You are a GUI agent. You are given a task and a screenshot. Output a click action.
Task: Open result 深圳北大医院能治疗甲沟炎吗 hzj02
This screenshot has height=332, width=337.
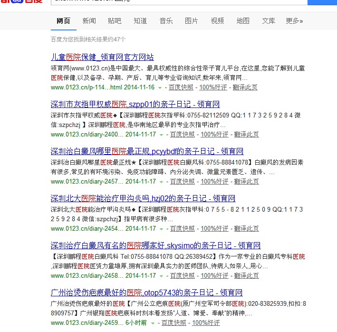(x=143, y=198)
